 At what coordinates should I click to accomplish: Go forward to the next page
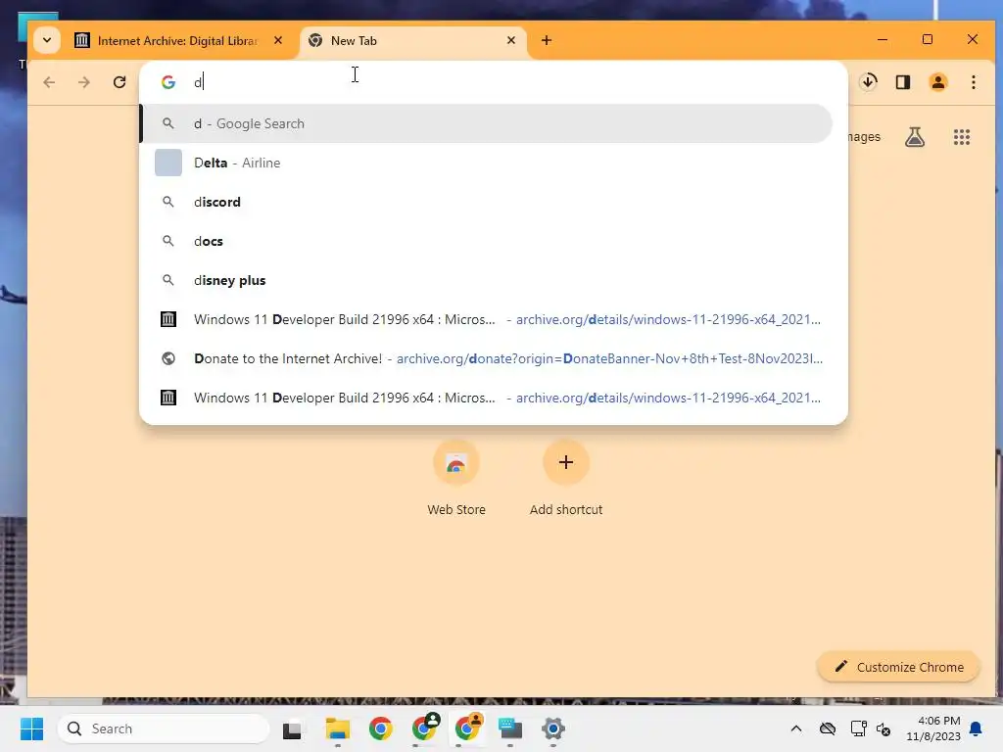(x=84, y=82)
